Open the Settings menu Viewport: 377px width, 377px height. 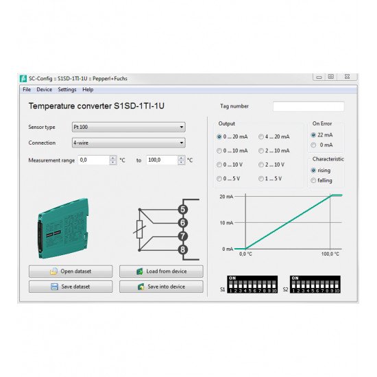tap(67, 89)
